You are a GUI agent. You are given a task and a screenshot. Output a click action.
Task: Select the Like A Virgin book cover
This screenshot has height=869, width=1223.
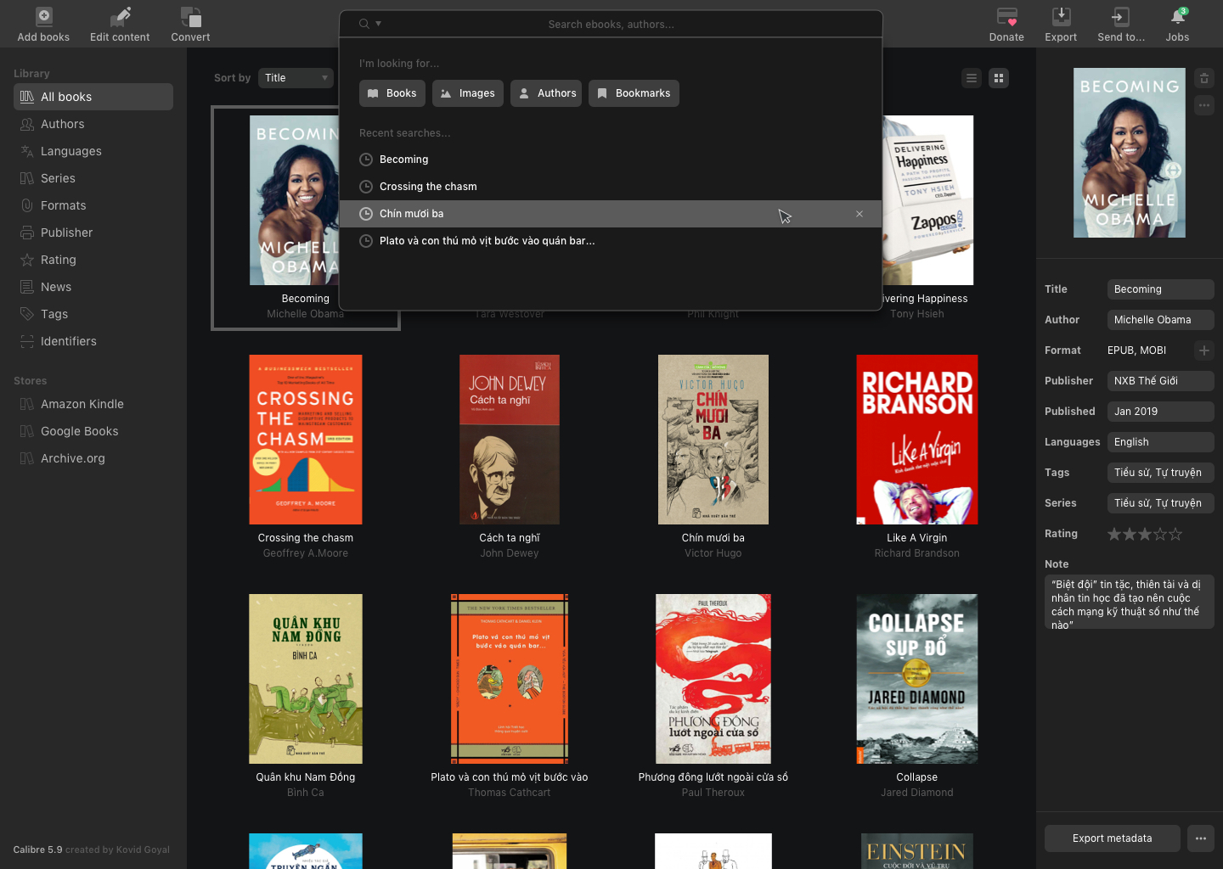(x=917, y=440)
